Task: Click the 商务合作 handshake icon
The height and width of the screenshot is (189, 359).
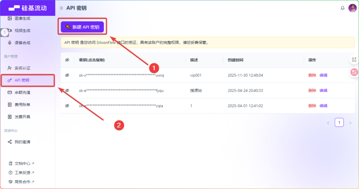Action: tap(10, 182)
